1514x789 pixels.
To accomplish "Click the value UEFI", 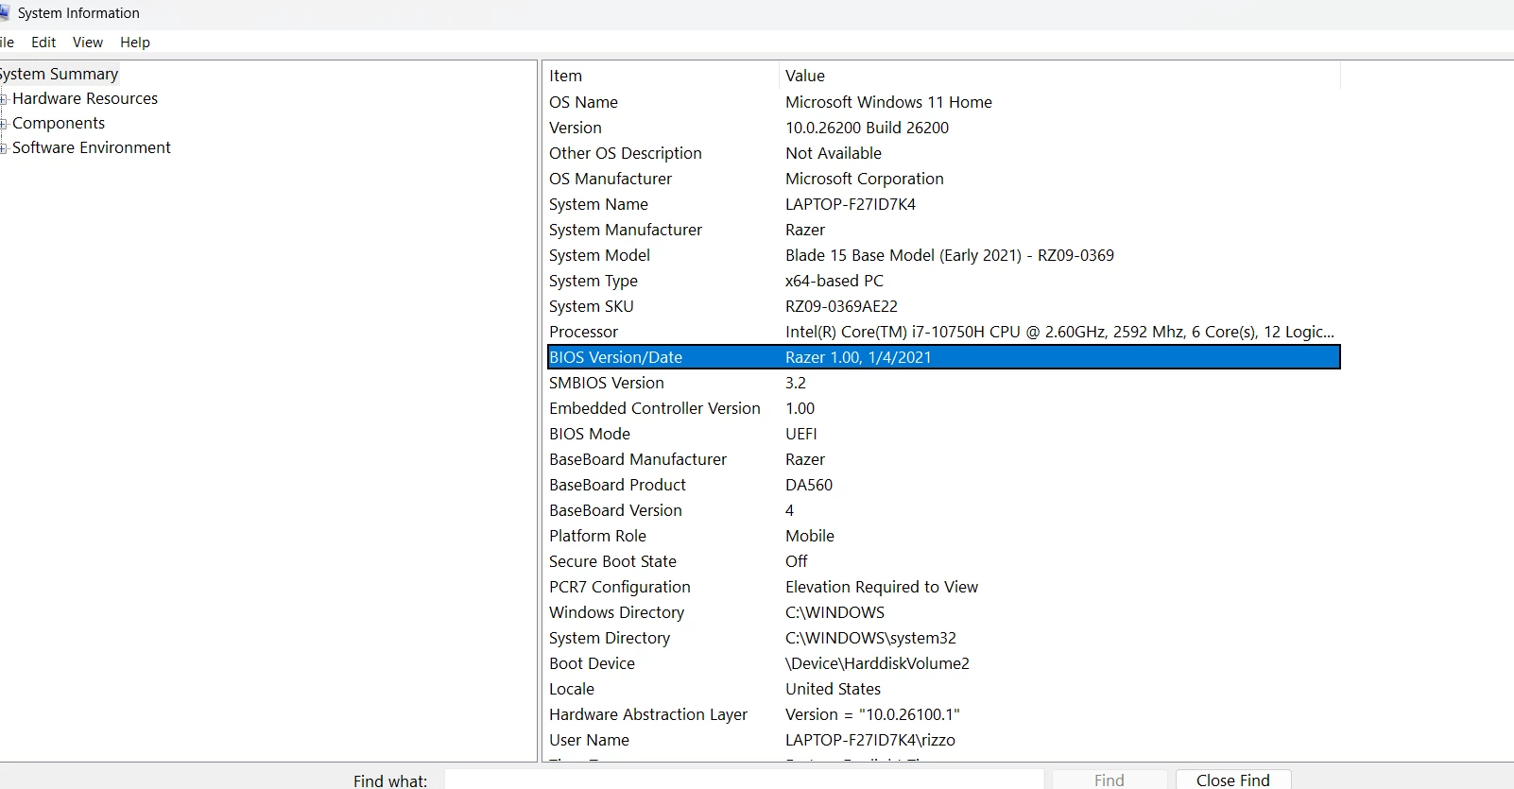I will [x=801, y=434].
